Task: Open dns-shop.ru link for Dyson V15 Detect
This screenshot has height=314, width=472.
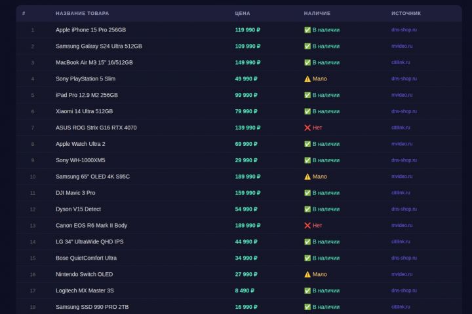Action: [404, 209]
